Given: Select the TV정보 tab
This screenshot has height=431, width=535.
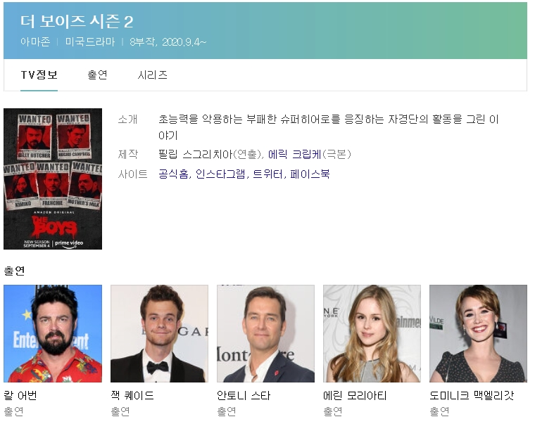Looking at the screenshot, I should (39, 75).
